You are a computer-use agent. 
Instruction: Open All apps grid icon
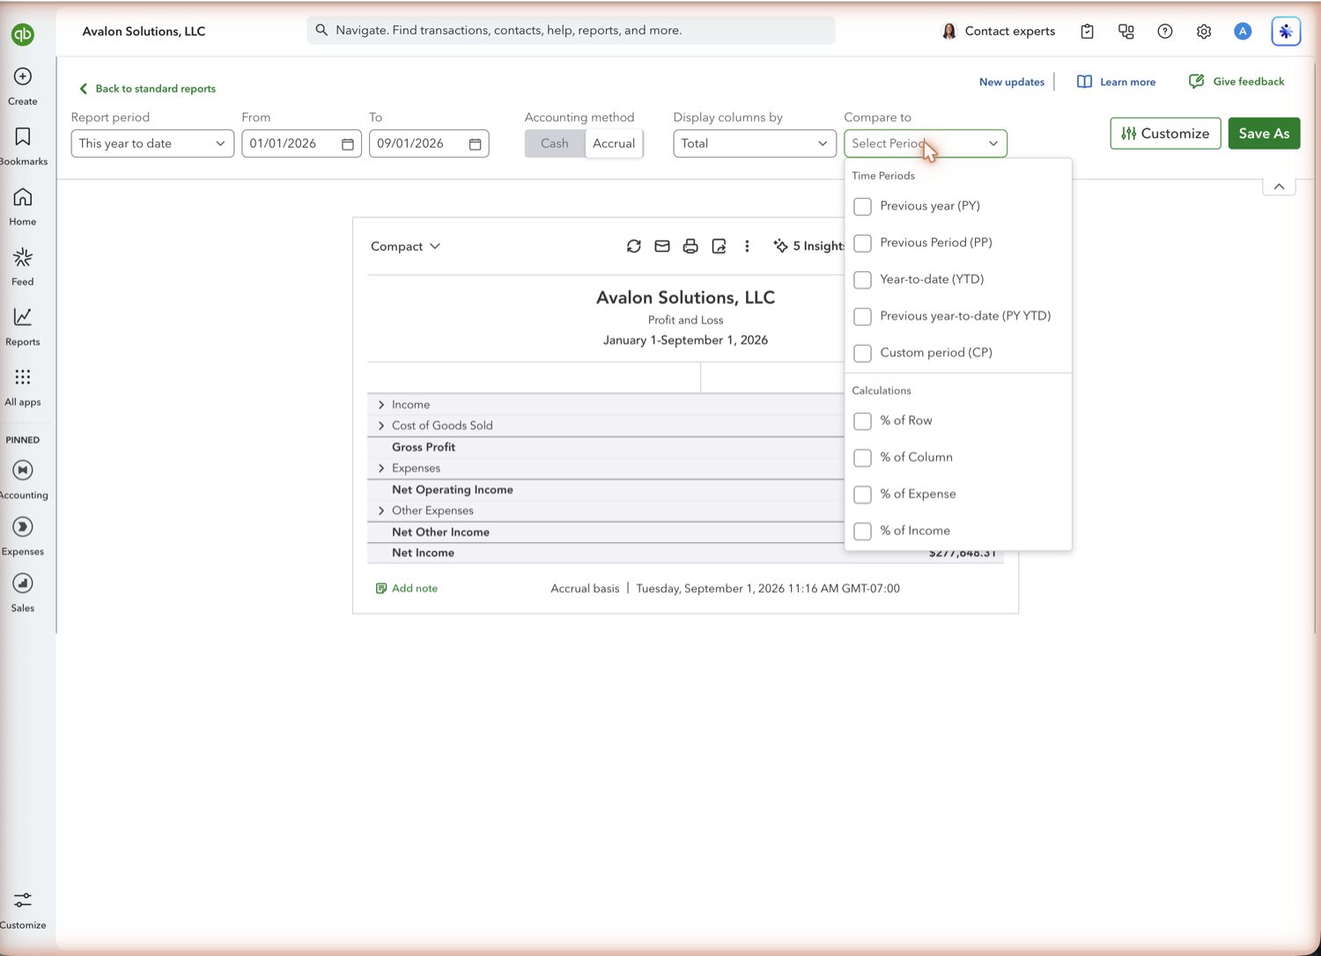[23, 377]
